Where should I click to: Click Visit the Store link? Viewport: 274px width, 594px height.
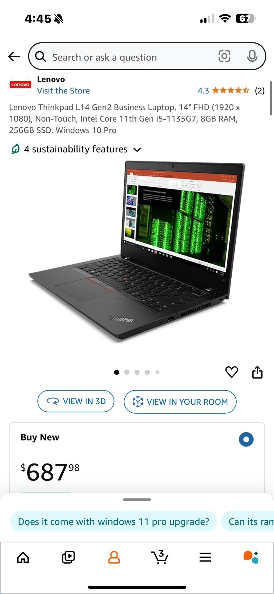click(x=63, y=91)
